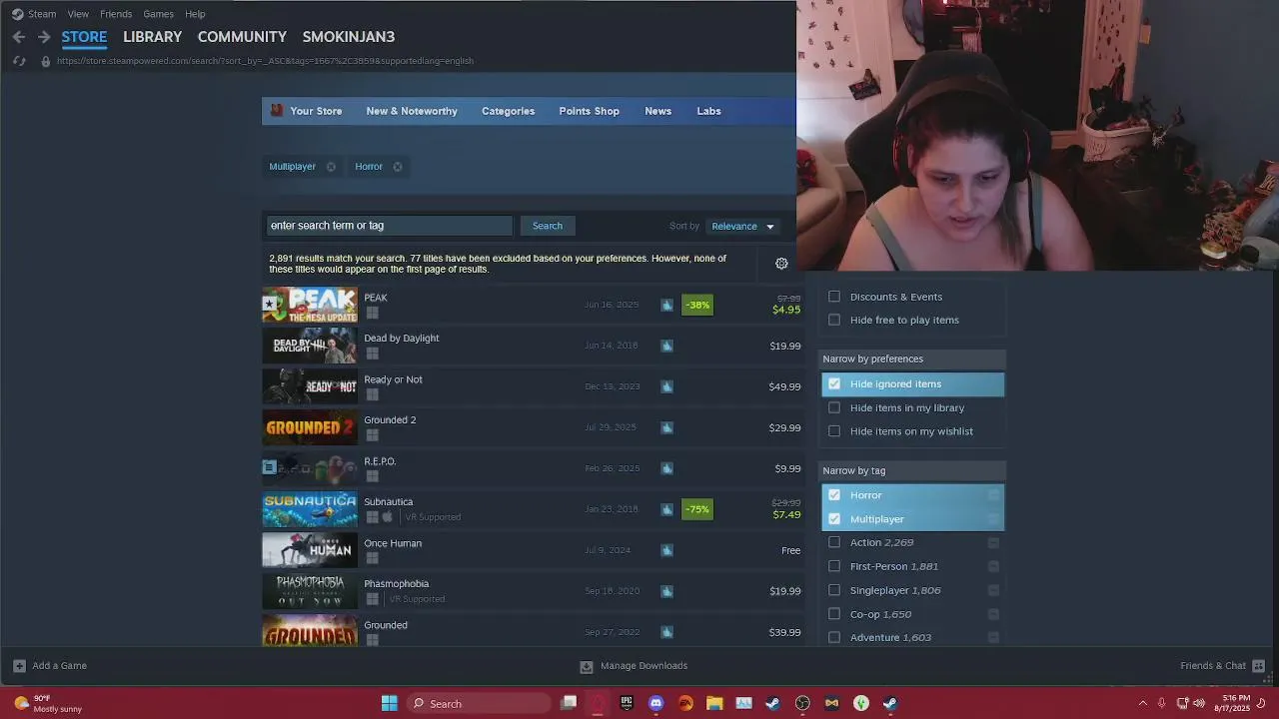Open the View menu
This screenshot has height=719, width=1279.
pyautogui.click(x=78, y=14)
